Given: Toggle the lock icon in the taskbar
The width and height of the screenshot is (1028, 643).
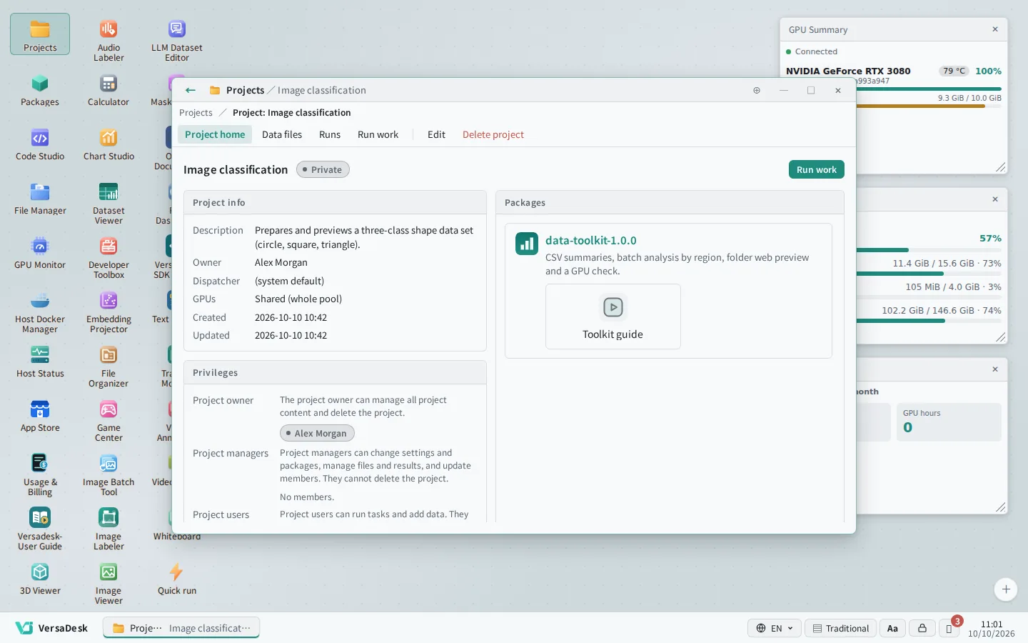Looking at the screenshot, I should point(922,628).
